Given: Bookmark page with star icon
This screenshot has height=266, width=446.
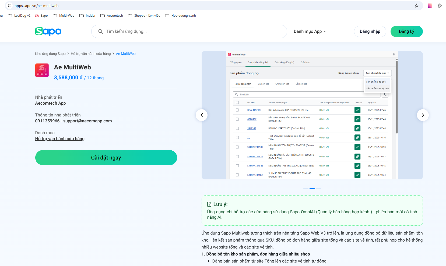Looking at the screenshot, I should pyautogui.click(x=417, y=6).
